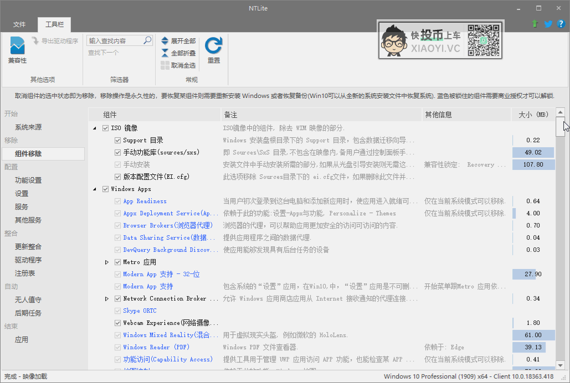The image size is (570, 383).
Task: Switch to the 文件 tab
Action: coord(19,25)
